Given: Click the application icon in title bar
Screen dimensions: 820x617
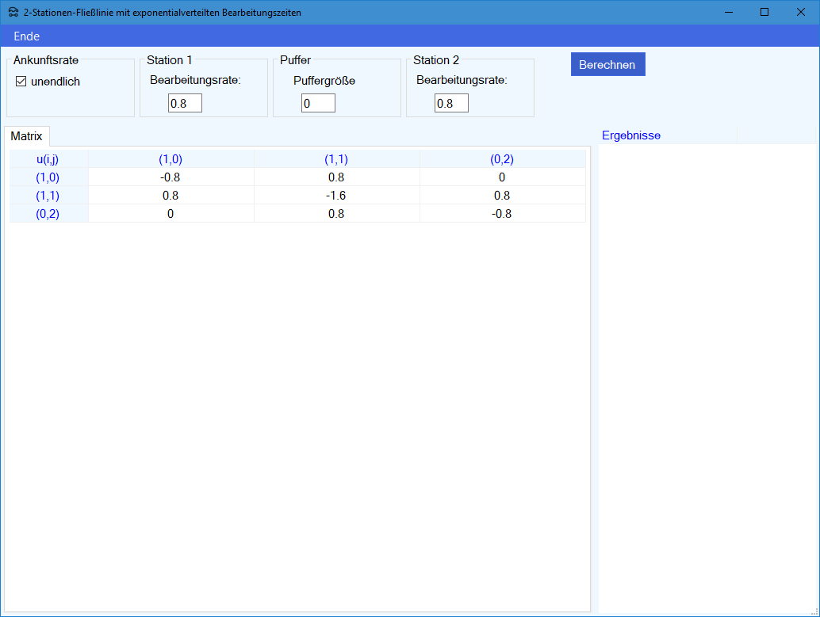Looking at the screenshot, I should (x=13, y=13).
